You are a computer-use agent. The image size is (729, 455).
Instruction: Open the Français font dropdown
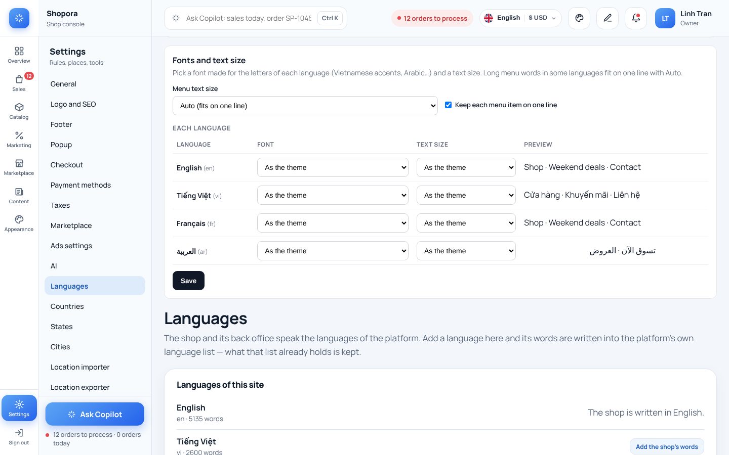coord(333,223)
